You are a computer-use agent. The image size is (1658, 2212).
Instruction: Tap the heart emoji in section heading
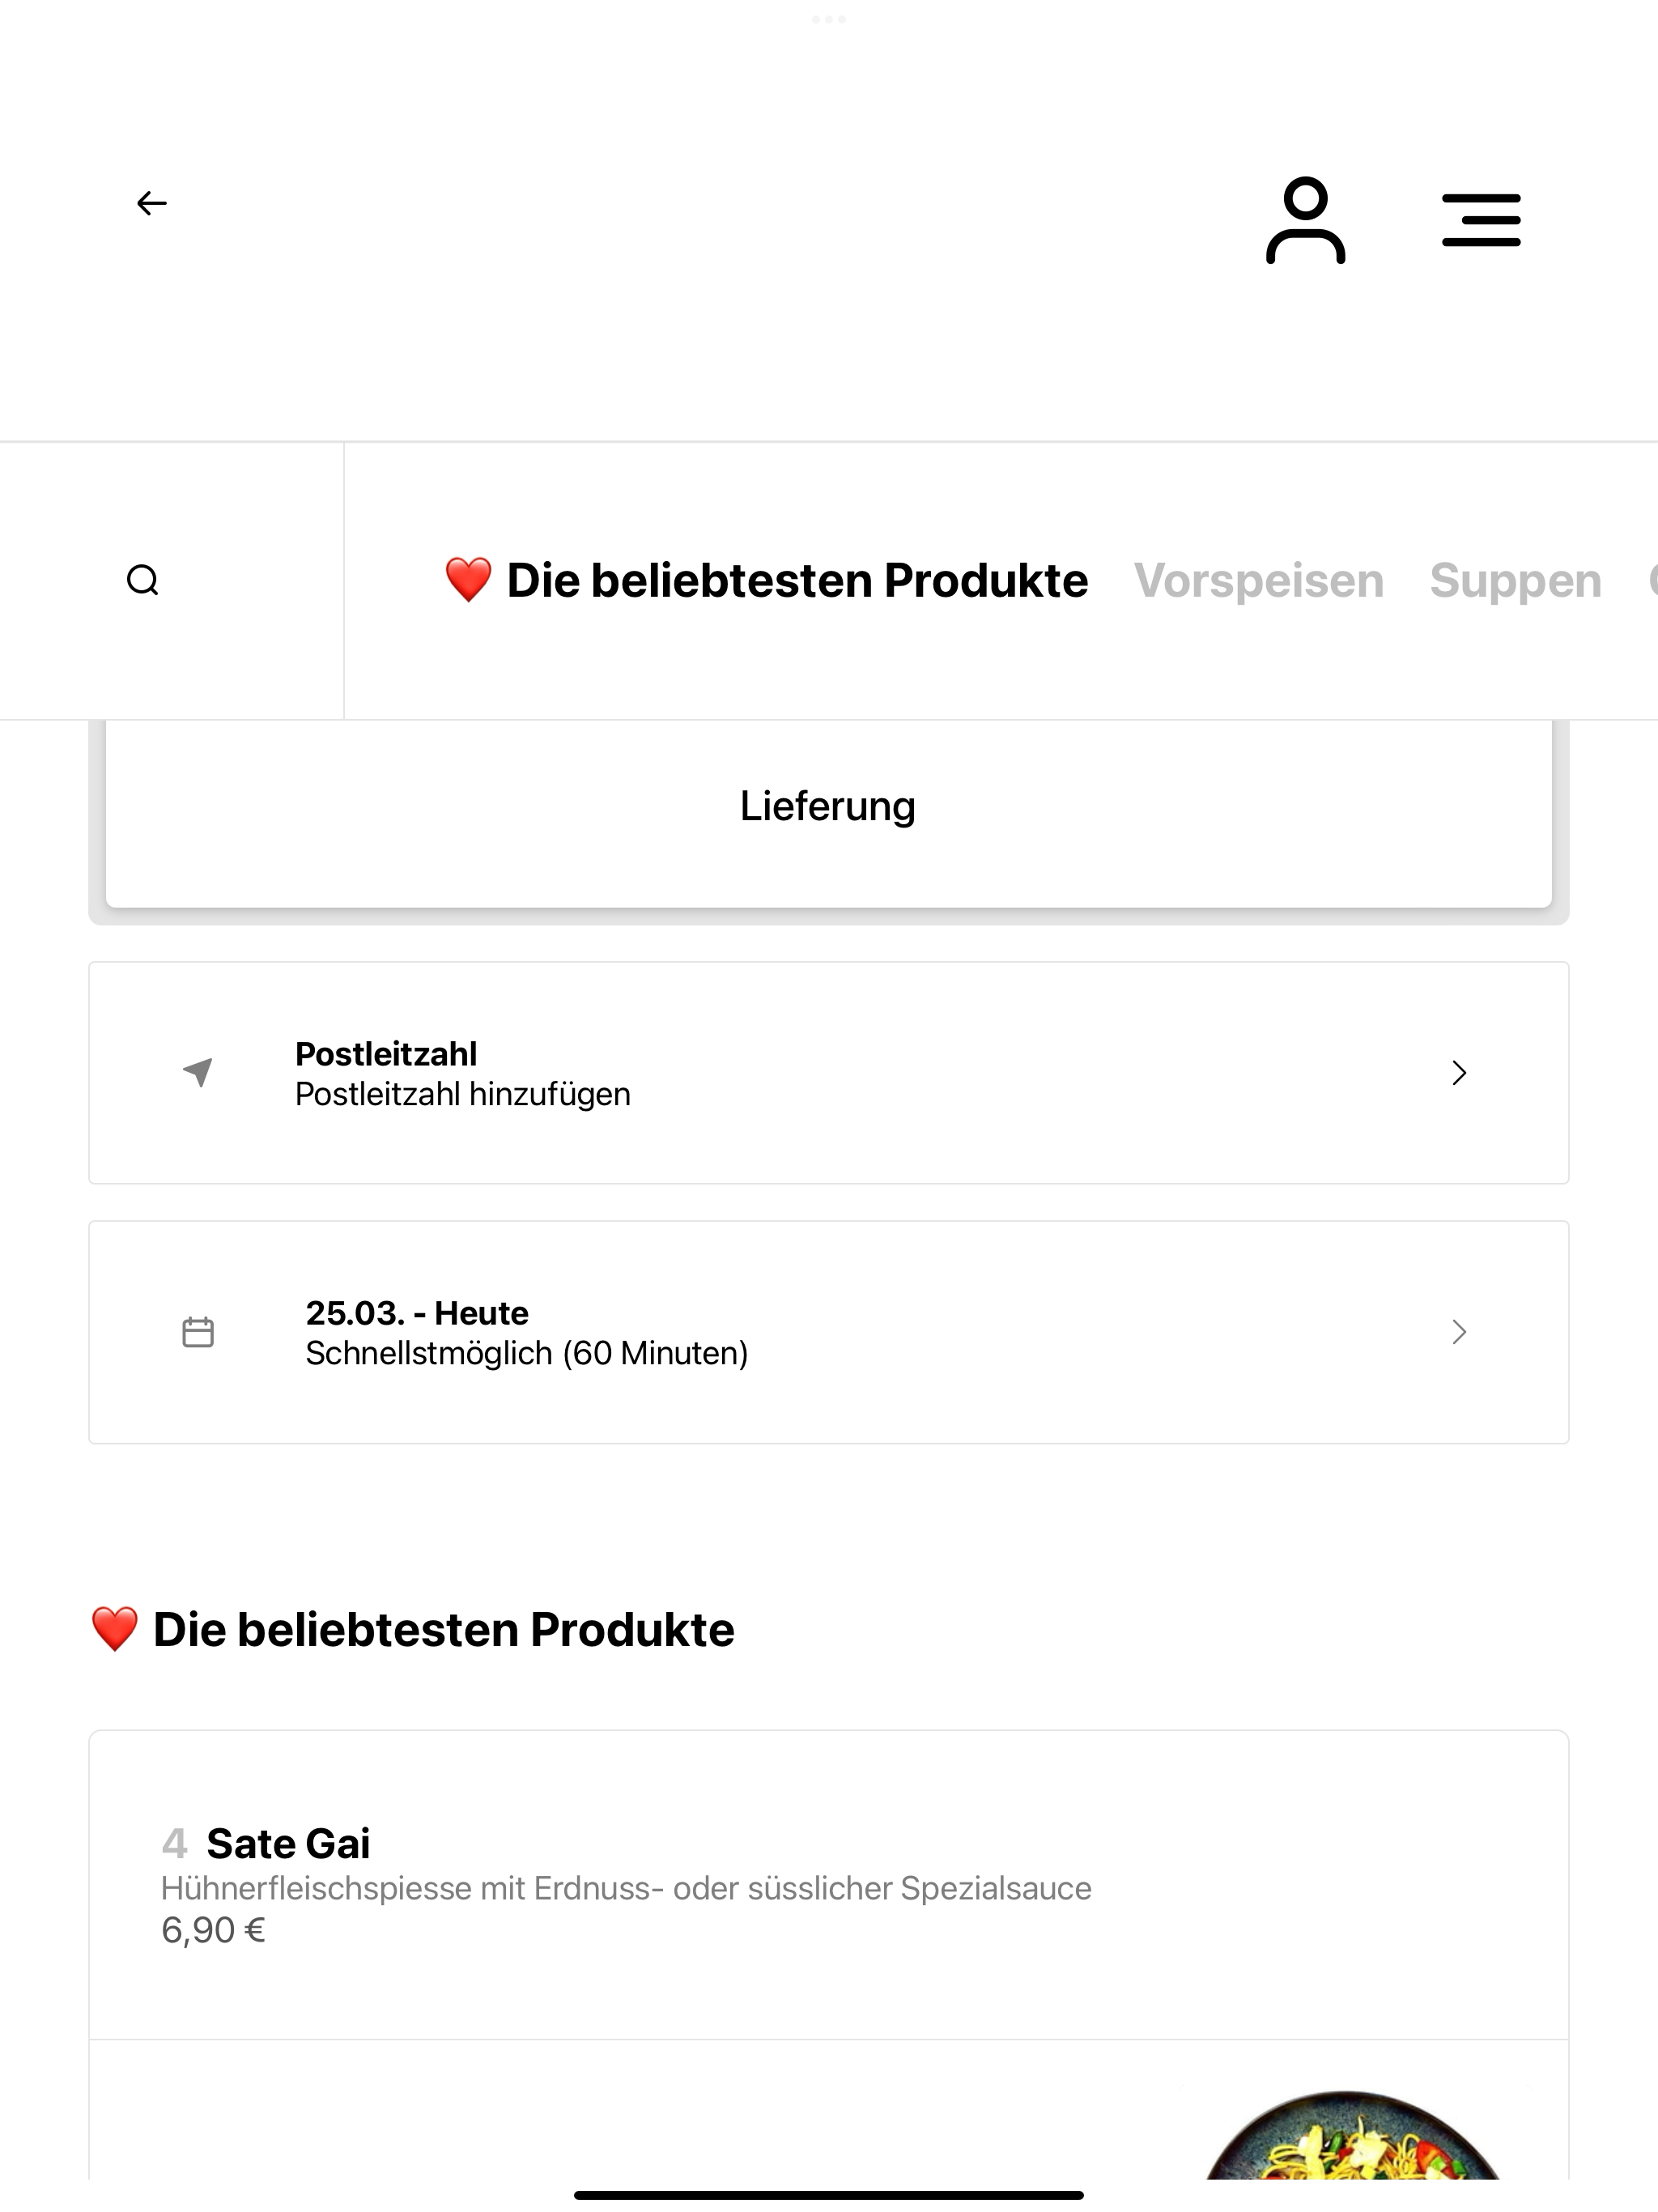coord(115,1629)
